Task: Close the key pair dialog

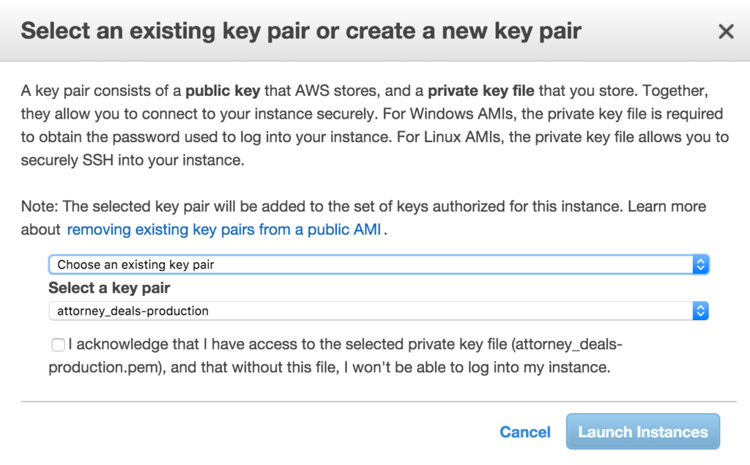Action: point(726,31)
